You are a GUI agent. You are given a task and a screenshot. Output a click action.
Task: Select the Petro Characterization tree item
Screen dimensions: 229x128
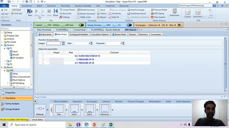click(20, 77)
